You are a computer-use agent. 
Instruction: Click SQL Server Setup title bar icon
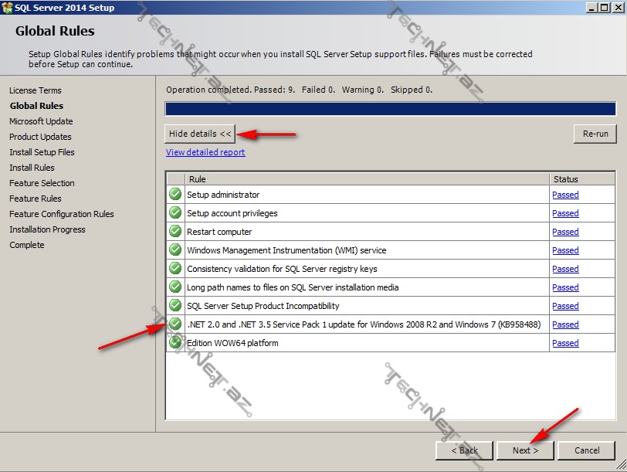(x=8, y=8)
